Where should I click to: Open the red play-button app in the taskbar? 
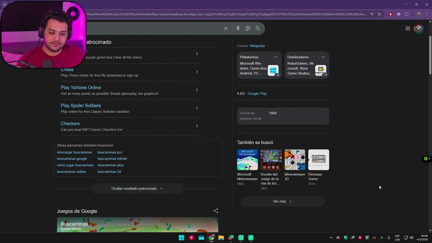pyautogui.click(x=191, y=238)
